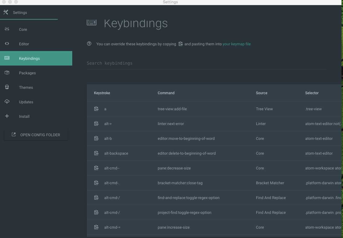Open the Core settings section

pos(36,29)
